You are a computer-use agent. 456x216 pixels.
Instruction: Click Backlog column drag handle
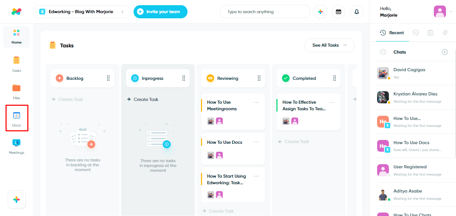point(108,78)
